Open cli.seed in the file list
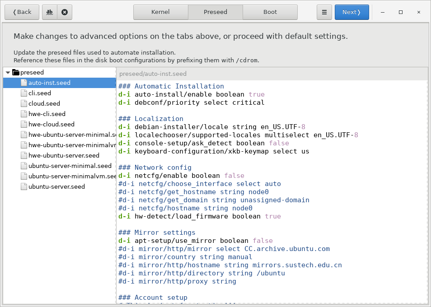Image resolution: width=431 pixels, height=307 pixels. [x=59, y=93]
